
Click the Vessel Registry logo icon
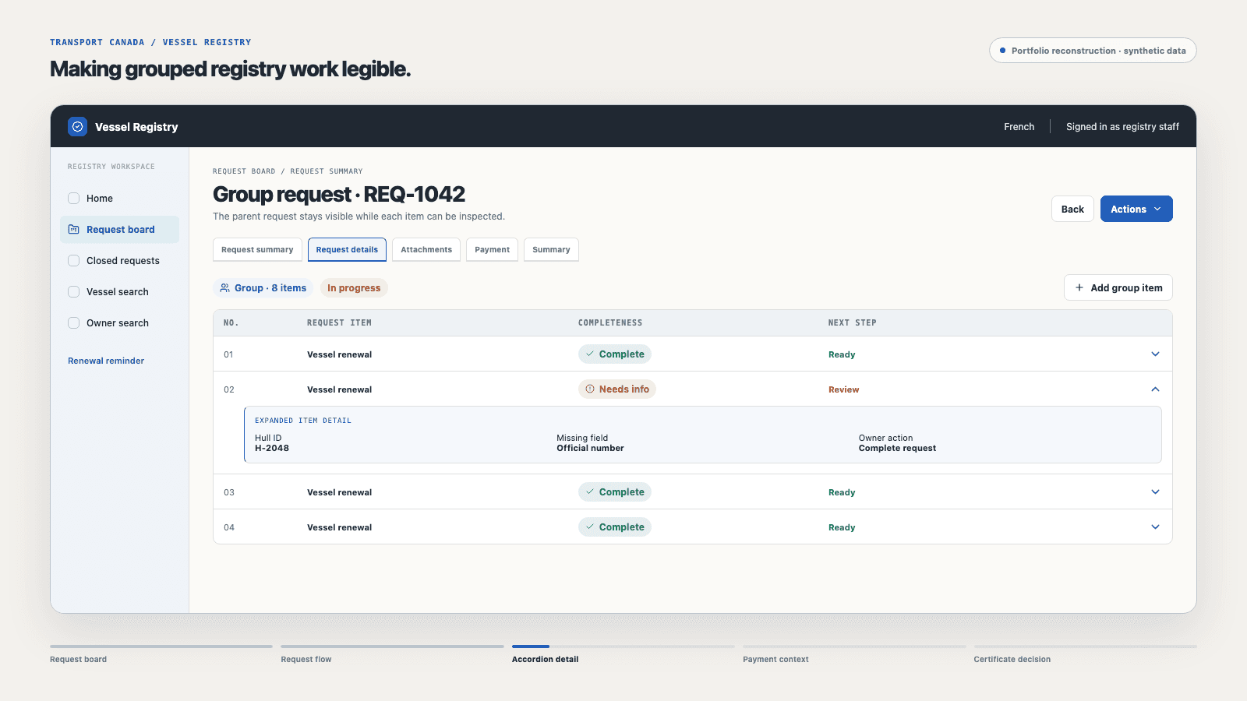(77, 126)
